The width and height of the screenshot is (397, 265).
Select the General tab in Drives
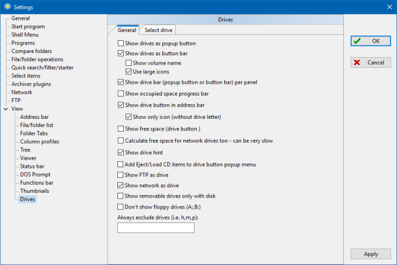point(127,30)
